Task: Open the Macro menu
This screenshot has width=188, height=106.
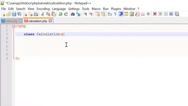Action: 96,9
